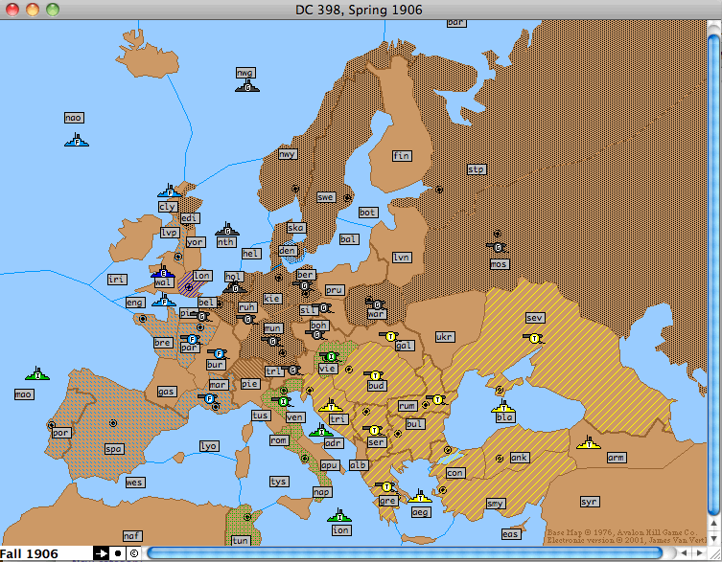
Task: Click the con province label
Action: pyautogui.click(x=454, y=473)
